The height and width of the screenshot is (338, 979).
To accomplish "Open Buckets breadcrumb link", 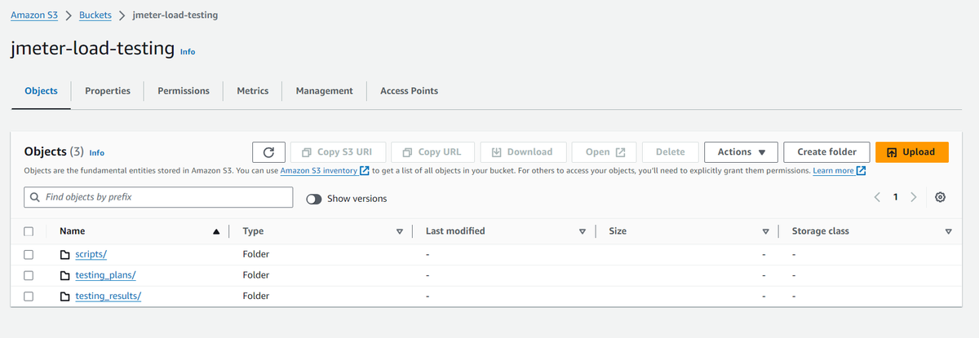I will pyautogui.click(x=95, y=15).
